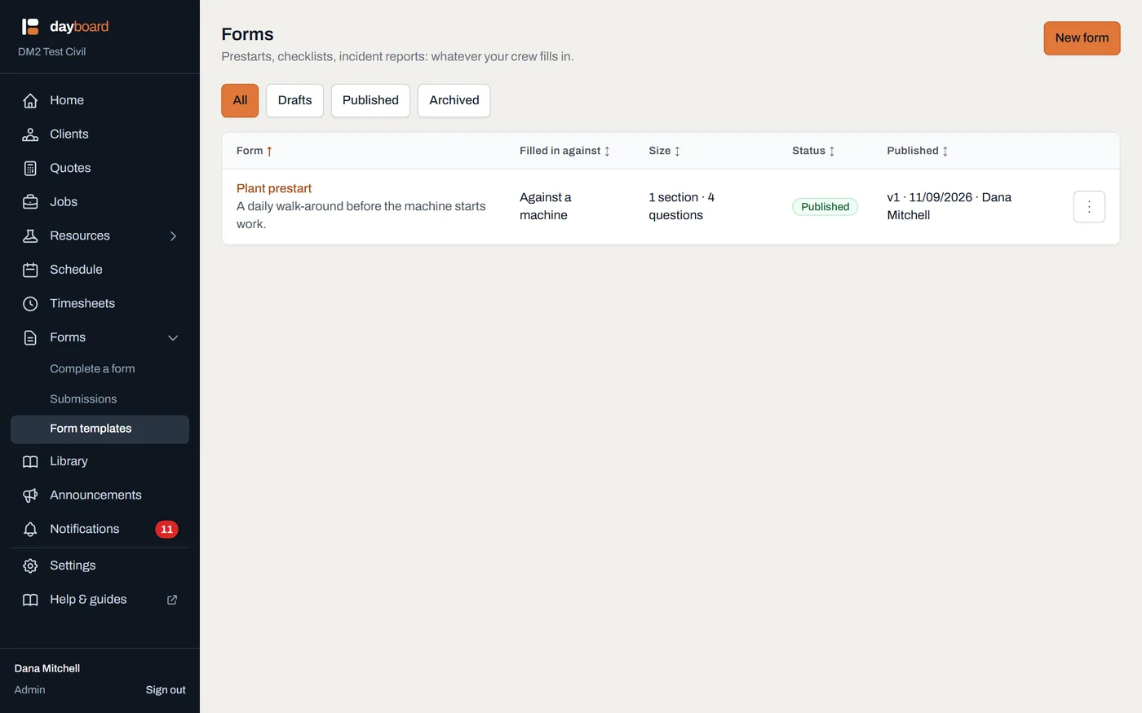Open the Settings page label
The image size is (1142, 713).
click(x=73, y=566)
